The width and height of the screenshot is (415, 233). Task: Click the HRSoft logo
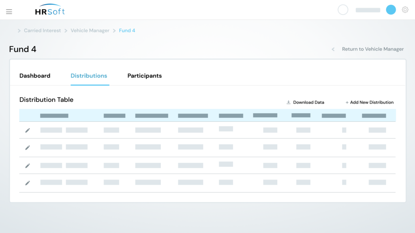(50, 10)
